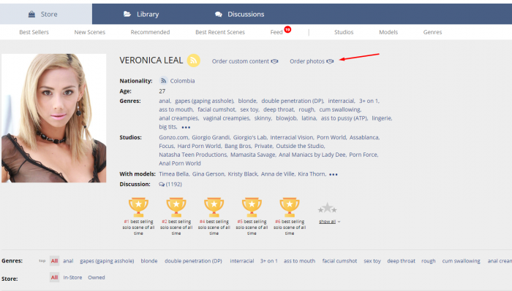Open the Studios navigation link

click(344, 32)
